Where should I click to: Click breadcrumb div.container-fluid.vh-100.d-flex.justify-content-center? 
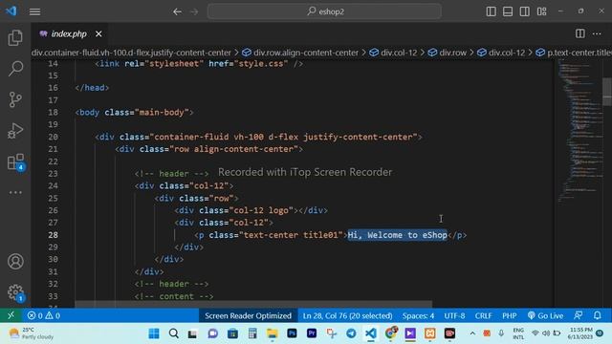[x=131, y=53]
